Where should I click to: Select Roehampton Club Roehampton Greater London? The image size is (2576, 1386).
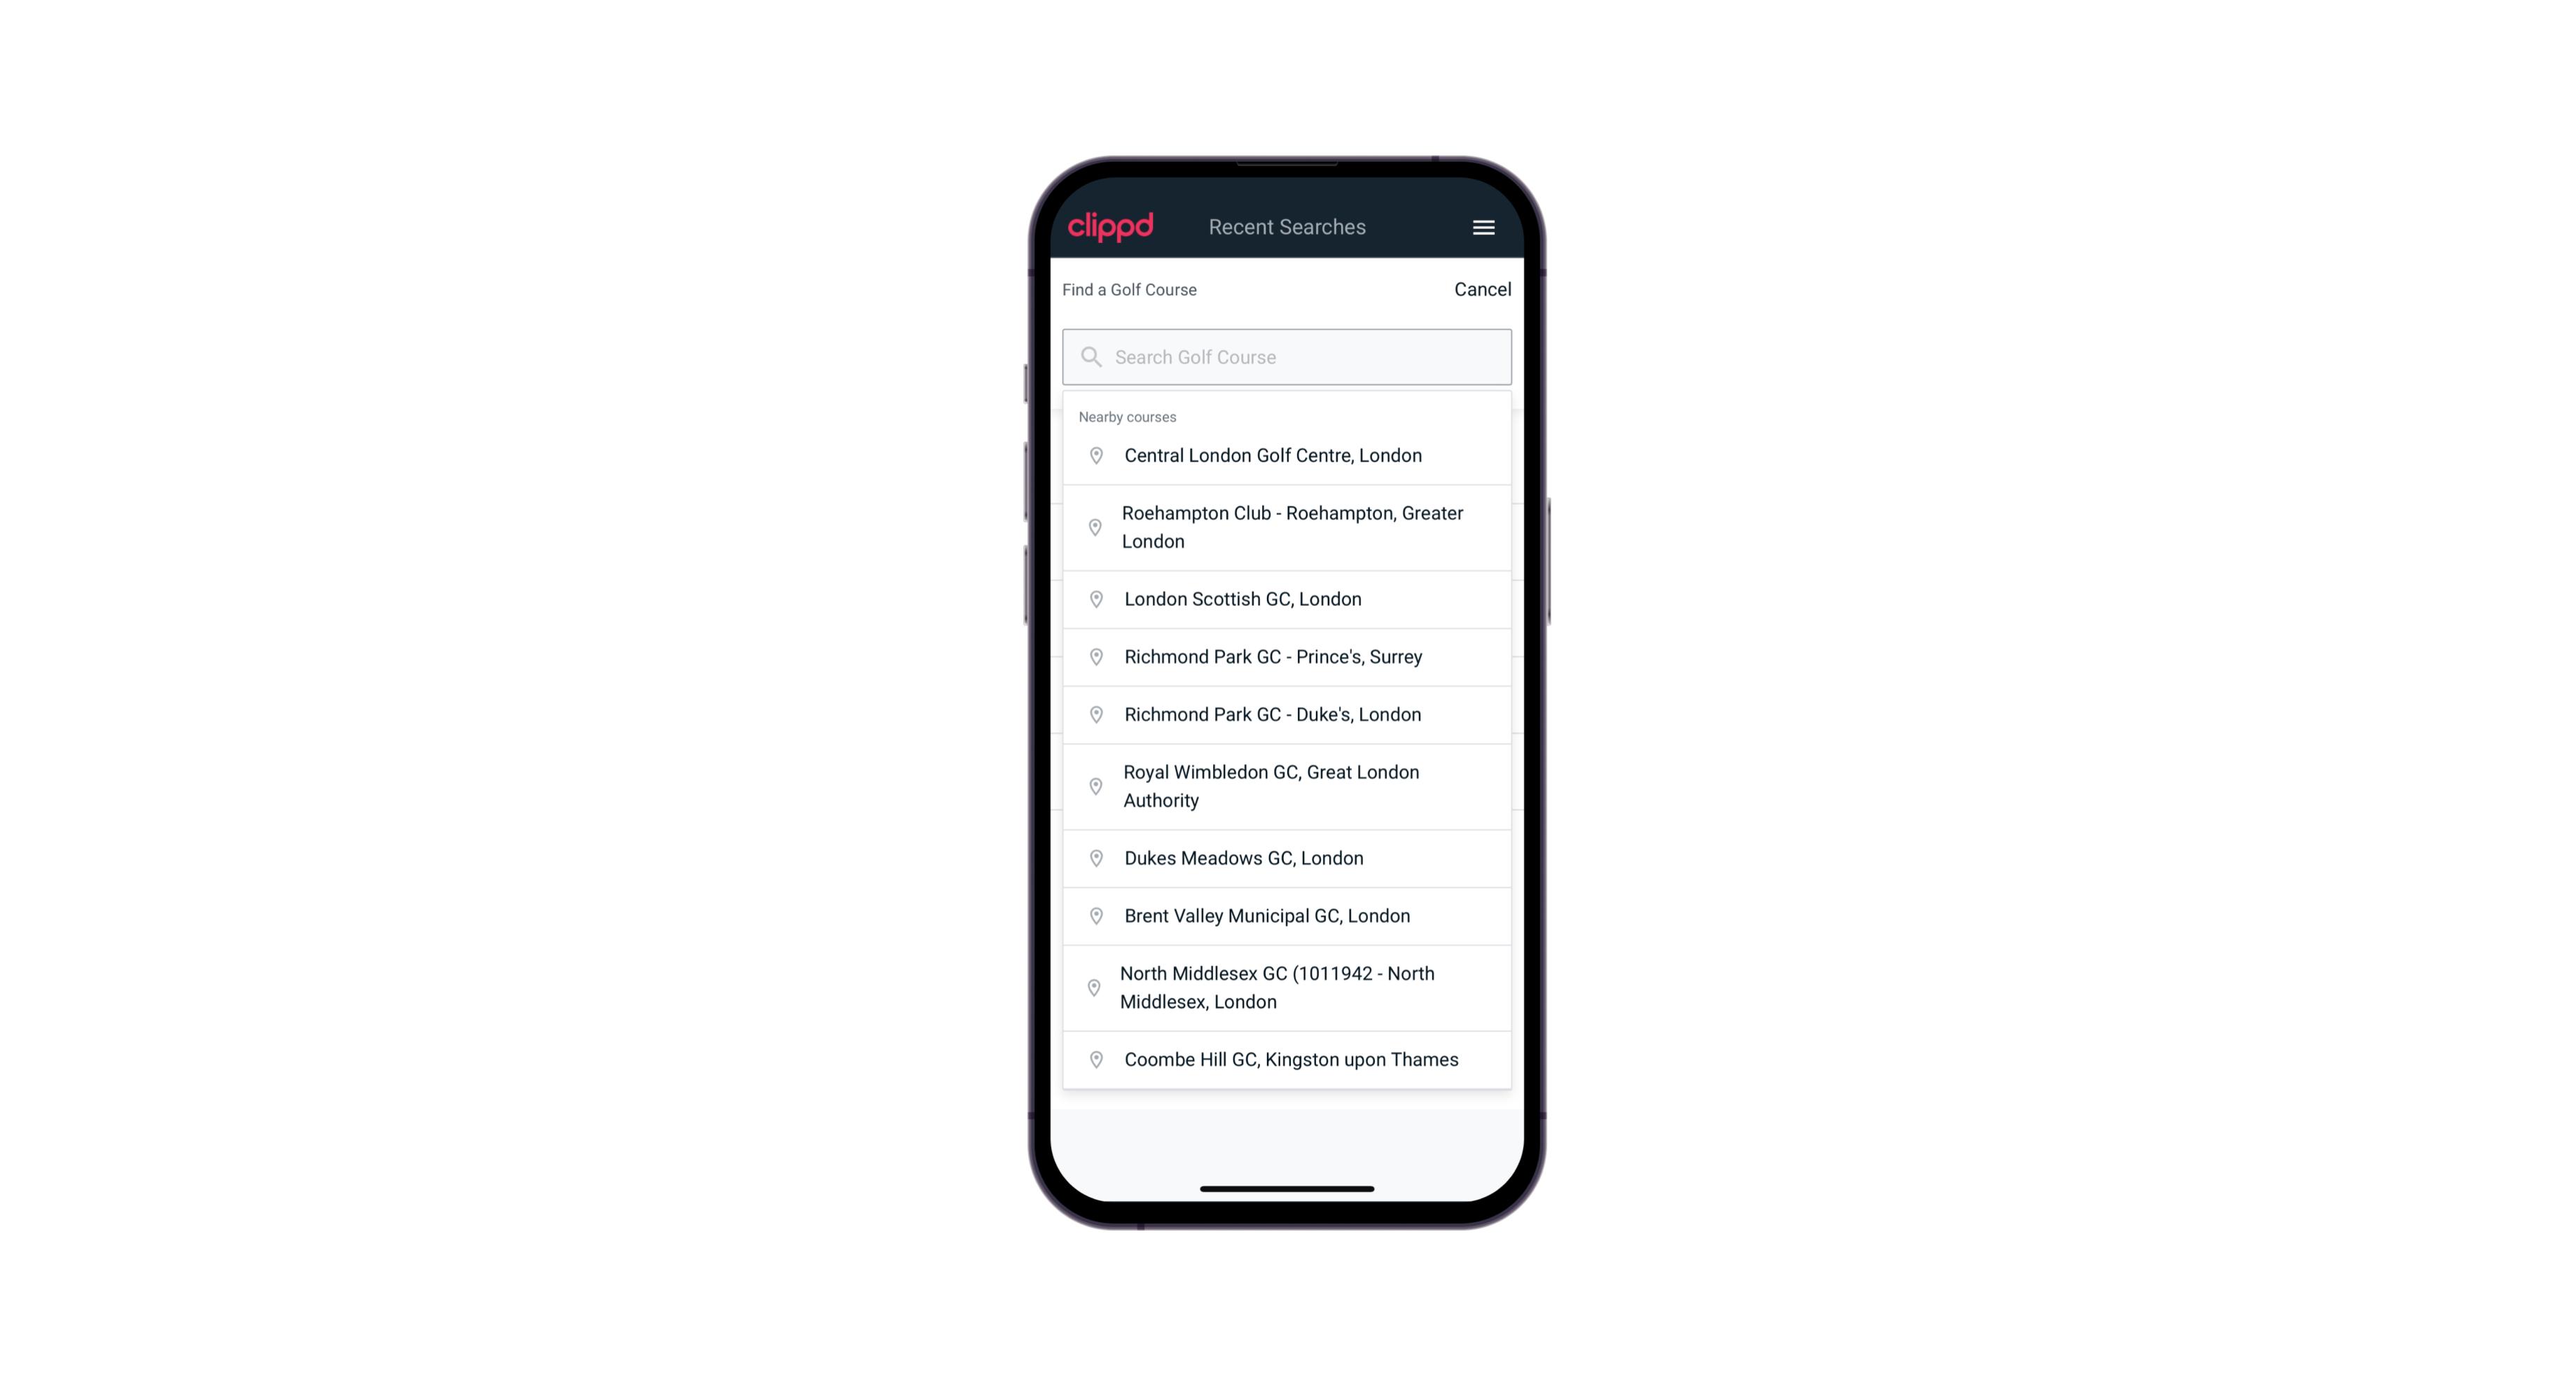1287,527
